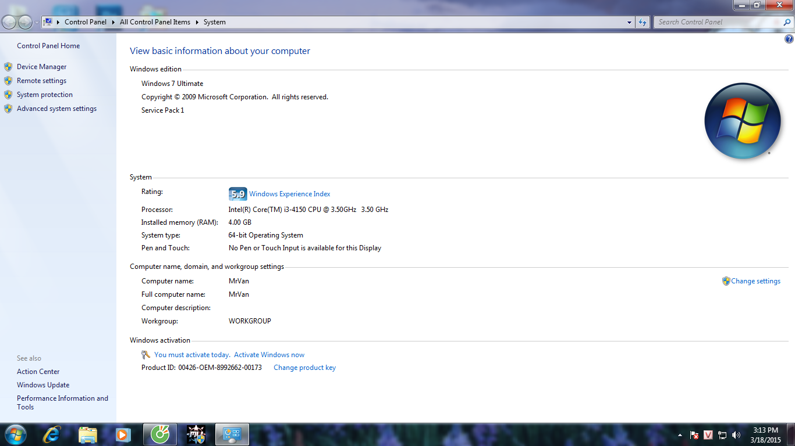Close the System window
Viewport: 795px width, 446px height.
(x=779, y=5)
